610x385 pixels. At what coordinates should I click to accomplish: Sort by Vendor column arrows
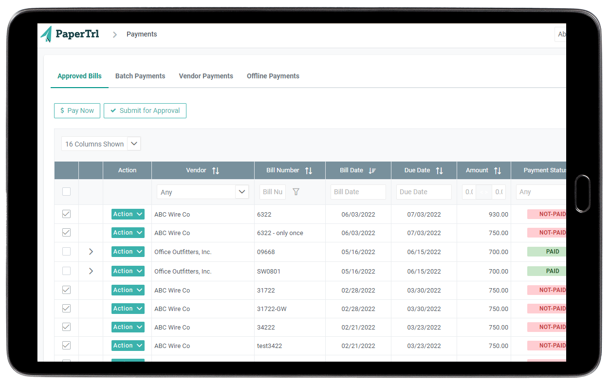216,170
